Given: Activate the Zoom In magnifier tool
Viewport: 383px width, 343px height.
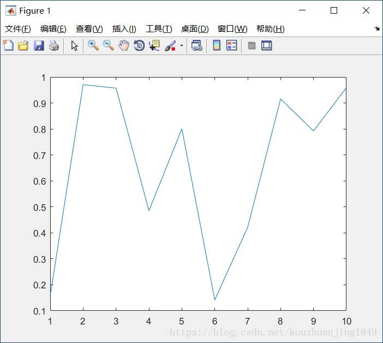Looking at the screenshot, I should point(93,45).
